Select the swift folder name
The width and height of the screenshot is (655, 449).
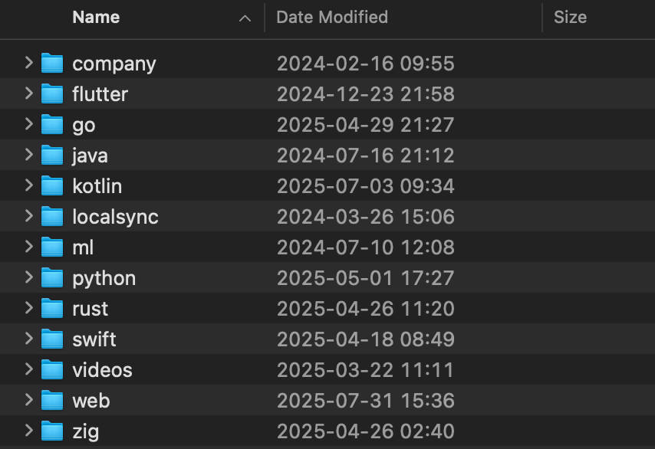94,339
